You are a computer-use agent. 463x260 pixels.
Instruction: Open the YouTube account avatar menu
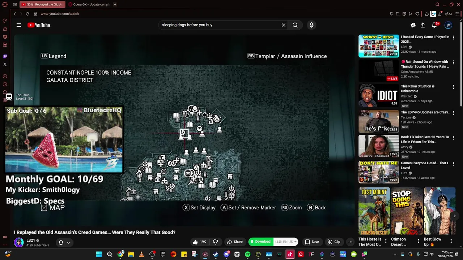point(448,25)
